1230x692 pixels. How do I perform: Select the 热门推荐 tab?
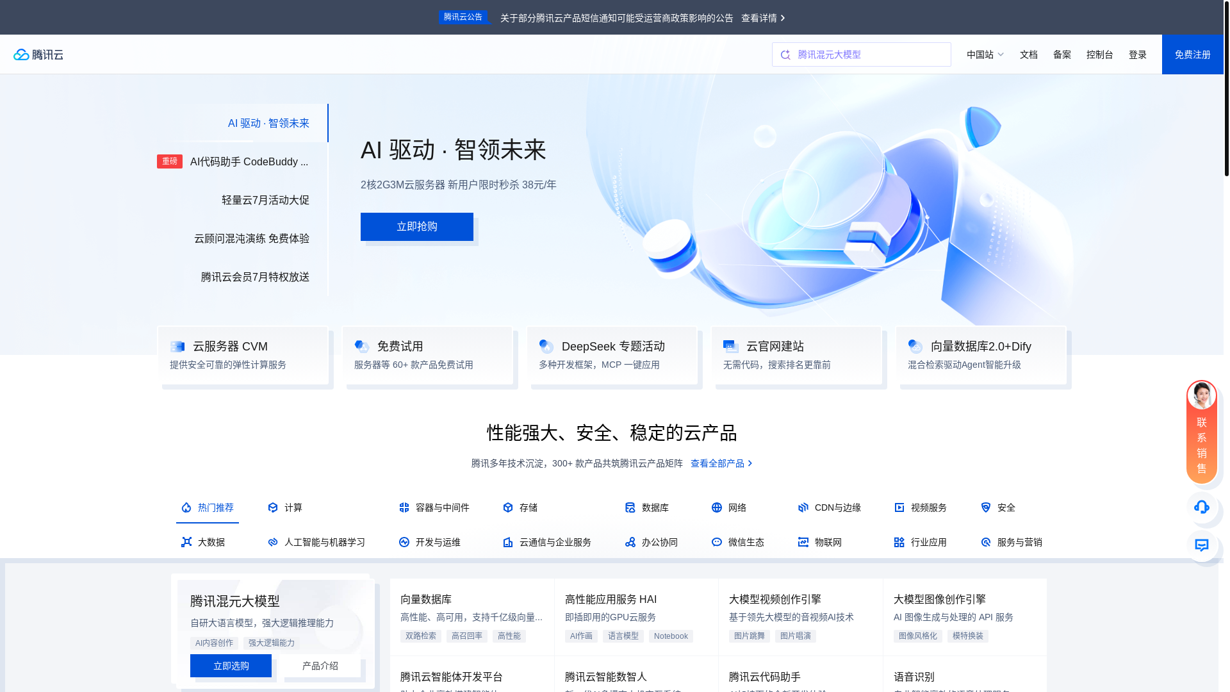tap(208, 507)
